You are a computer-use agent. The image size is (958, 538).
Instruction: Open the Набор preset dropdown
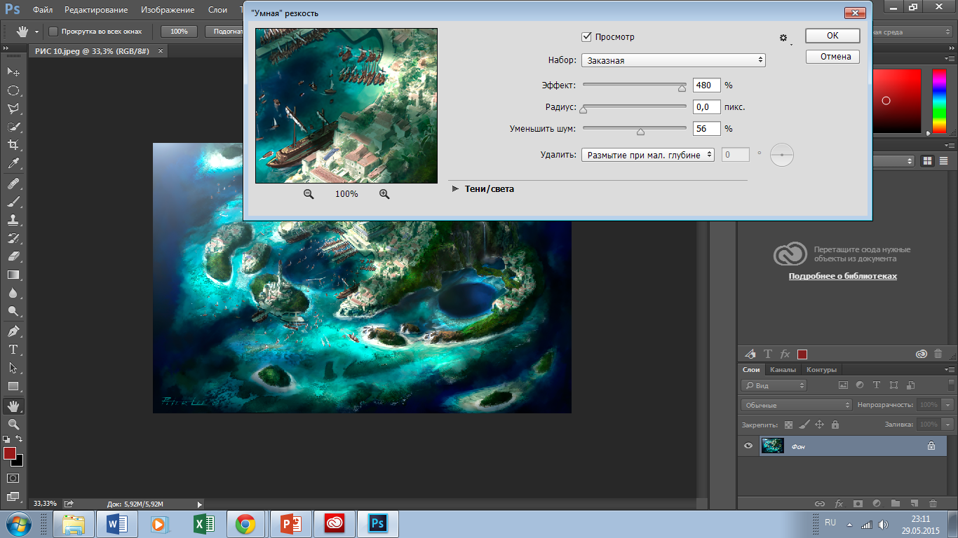[673, 60]
